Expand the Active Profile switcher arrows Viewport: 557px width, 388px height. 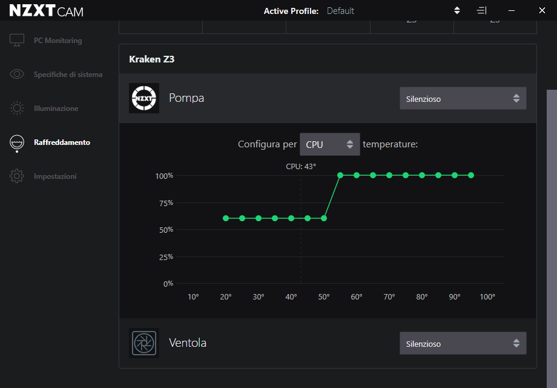point(457,11)
